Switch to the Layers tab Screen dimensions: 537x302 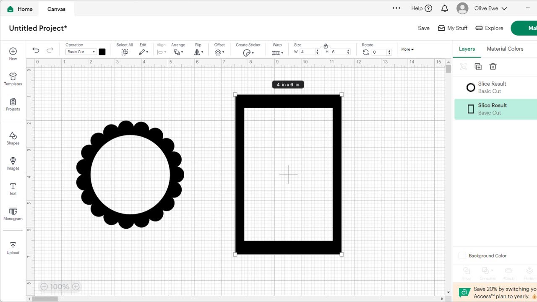coord(467,49)
